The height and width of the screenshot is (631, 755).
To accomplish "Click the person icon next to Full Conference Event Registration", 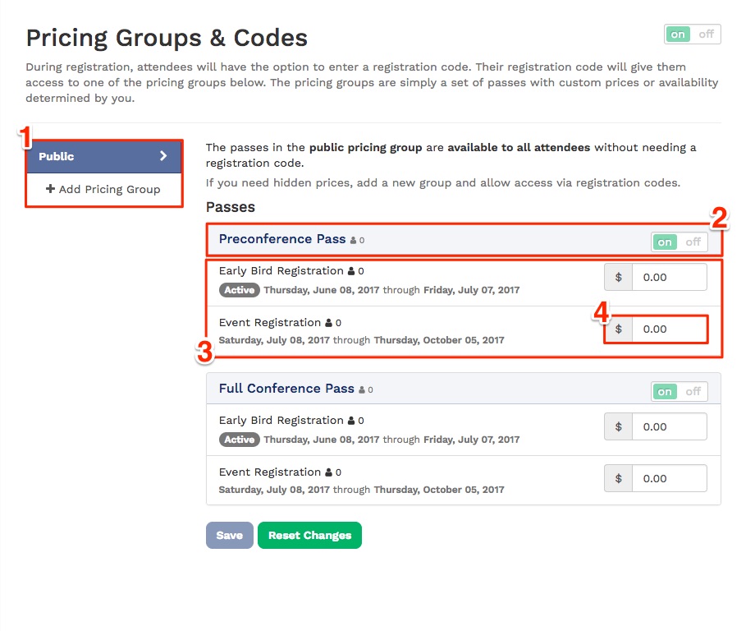I will pyautogui.click(x=329, y=472).
